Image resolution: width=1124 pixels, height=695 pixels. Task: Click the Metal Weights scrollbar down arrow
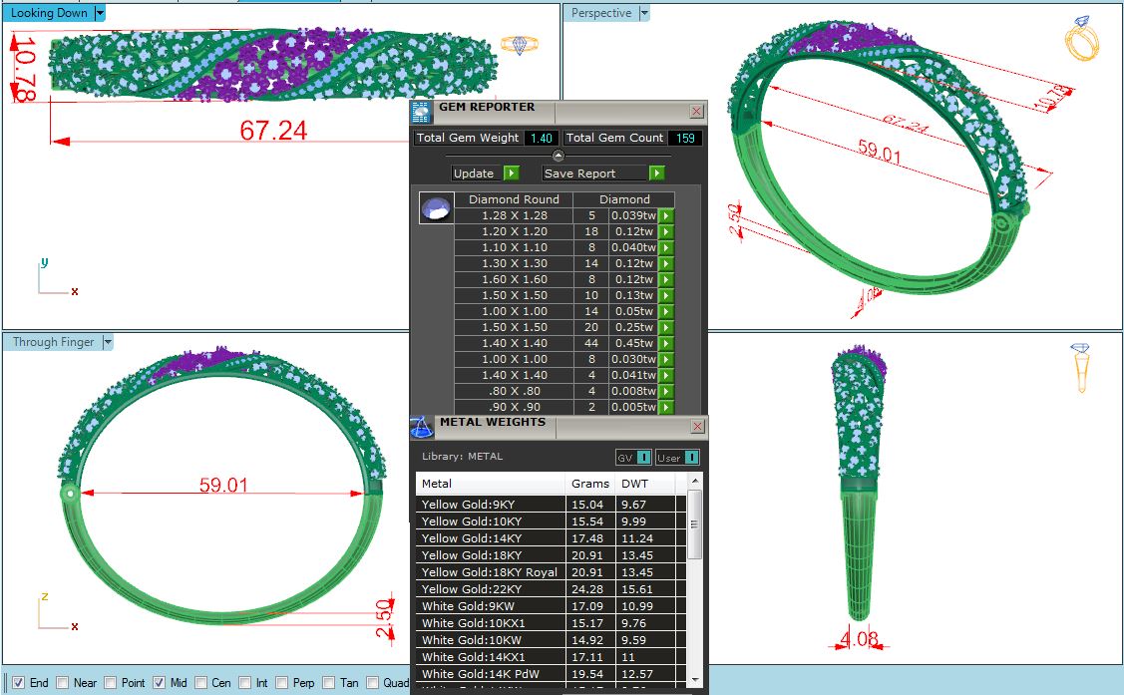tap(694, 679)
